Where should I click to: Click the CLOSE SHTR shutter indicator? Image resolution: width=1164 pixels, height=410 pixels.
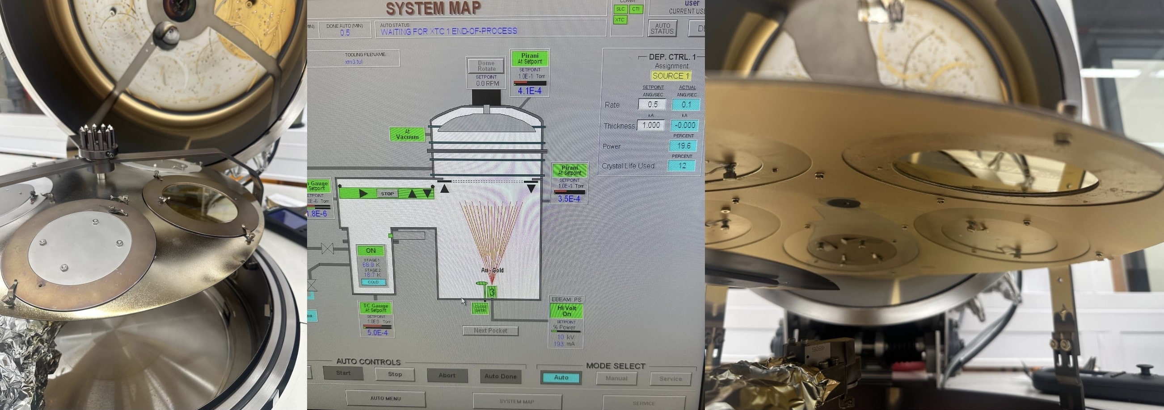tap(480, 308)
